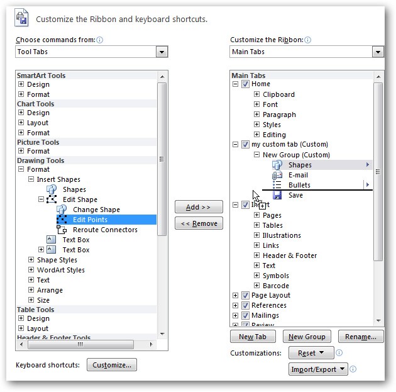Click info icon next to Reset button

339,352
